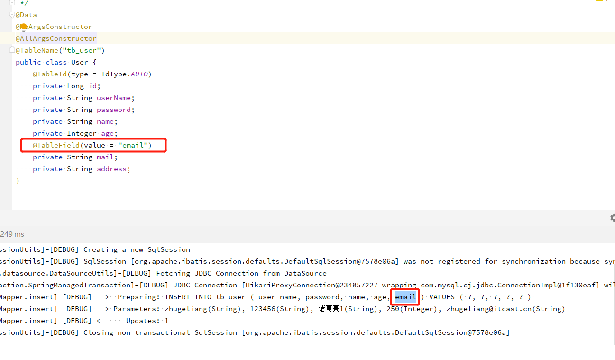Click the @AllArgsConstructor annotation
The image size is (615, 360).
click(x=56, y=38)
